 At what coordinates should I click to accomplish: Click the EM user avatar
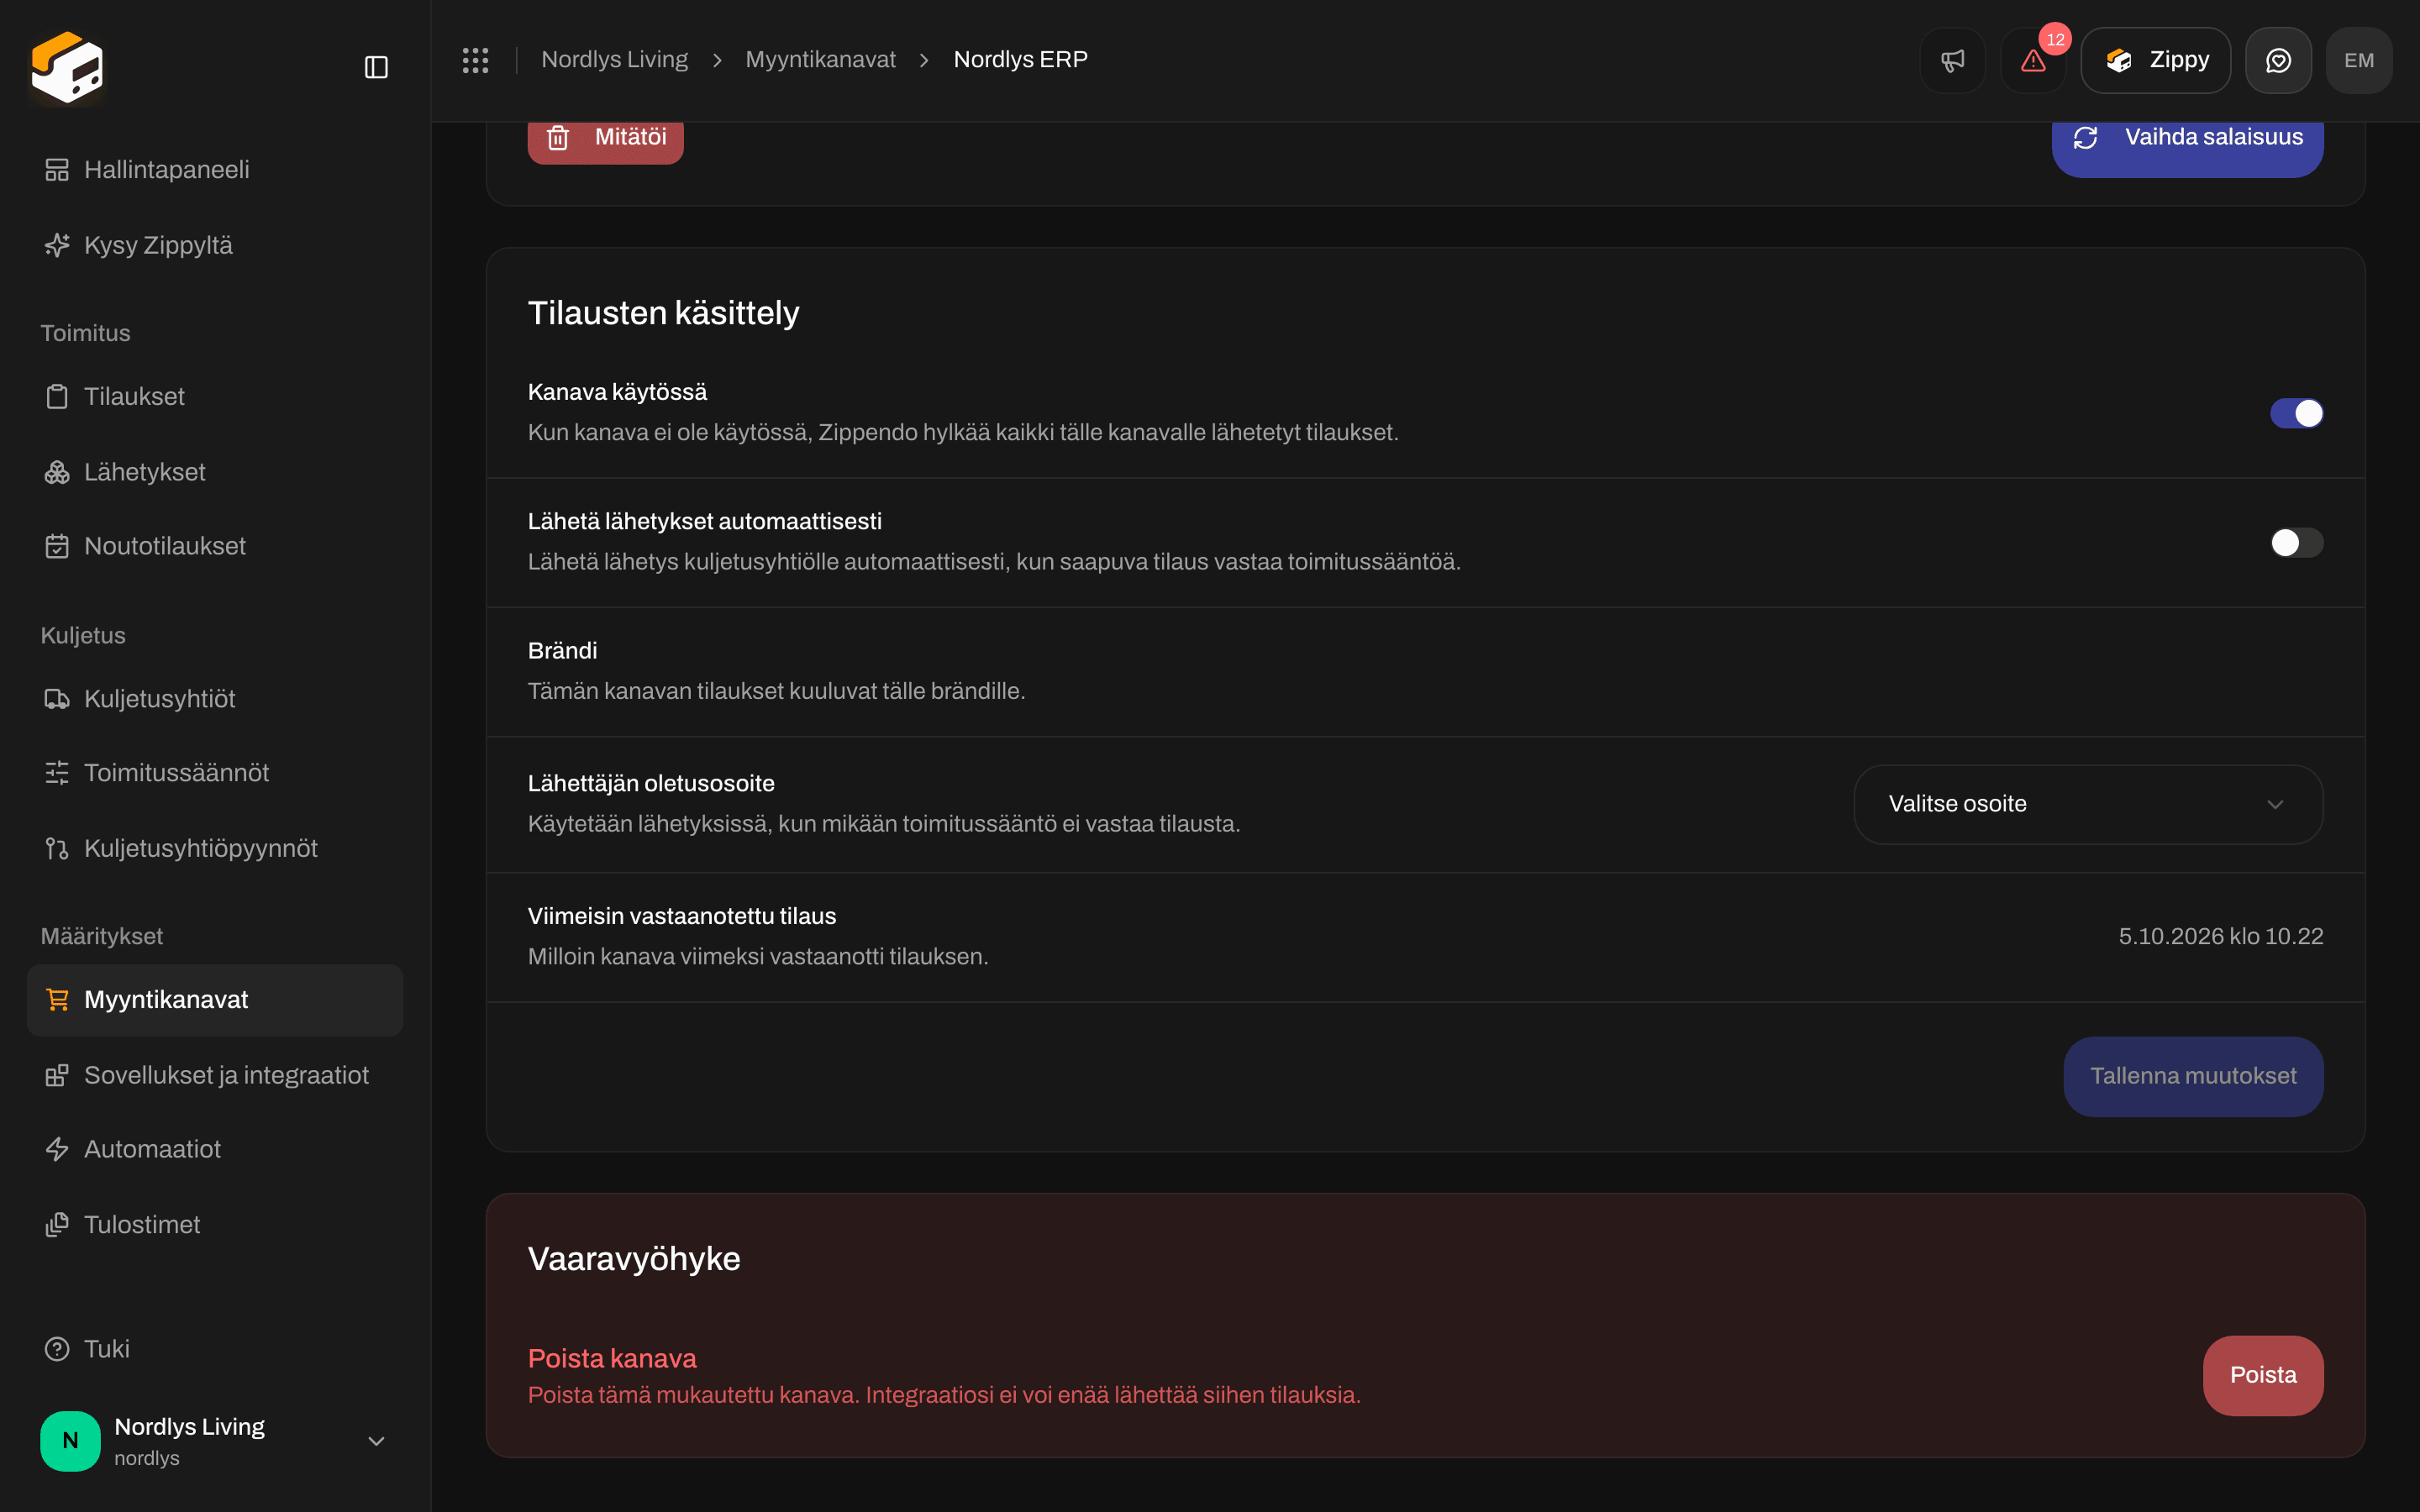point(2359,60)
